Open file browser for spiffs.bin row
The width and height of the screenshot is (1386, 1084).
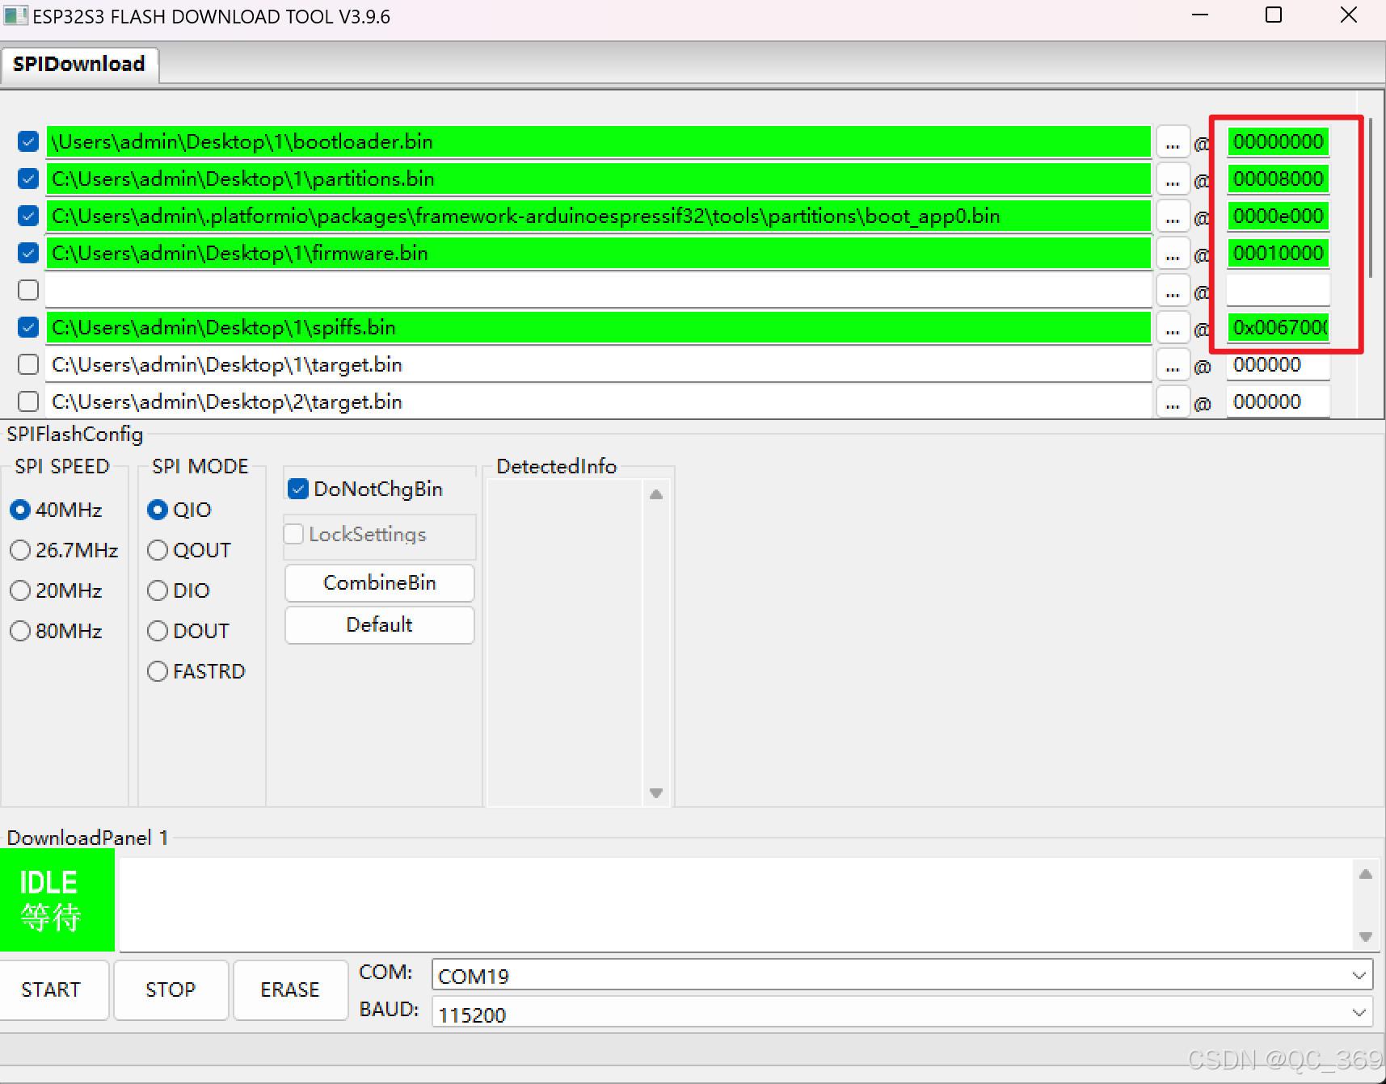(1173, 327)
